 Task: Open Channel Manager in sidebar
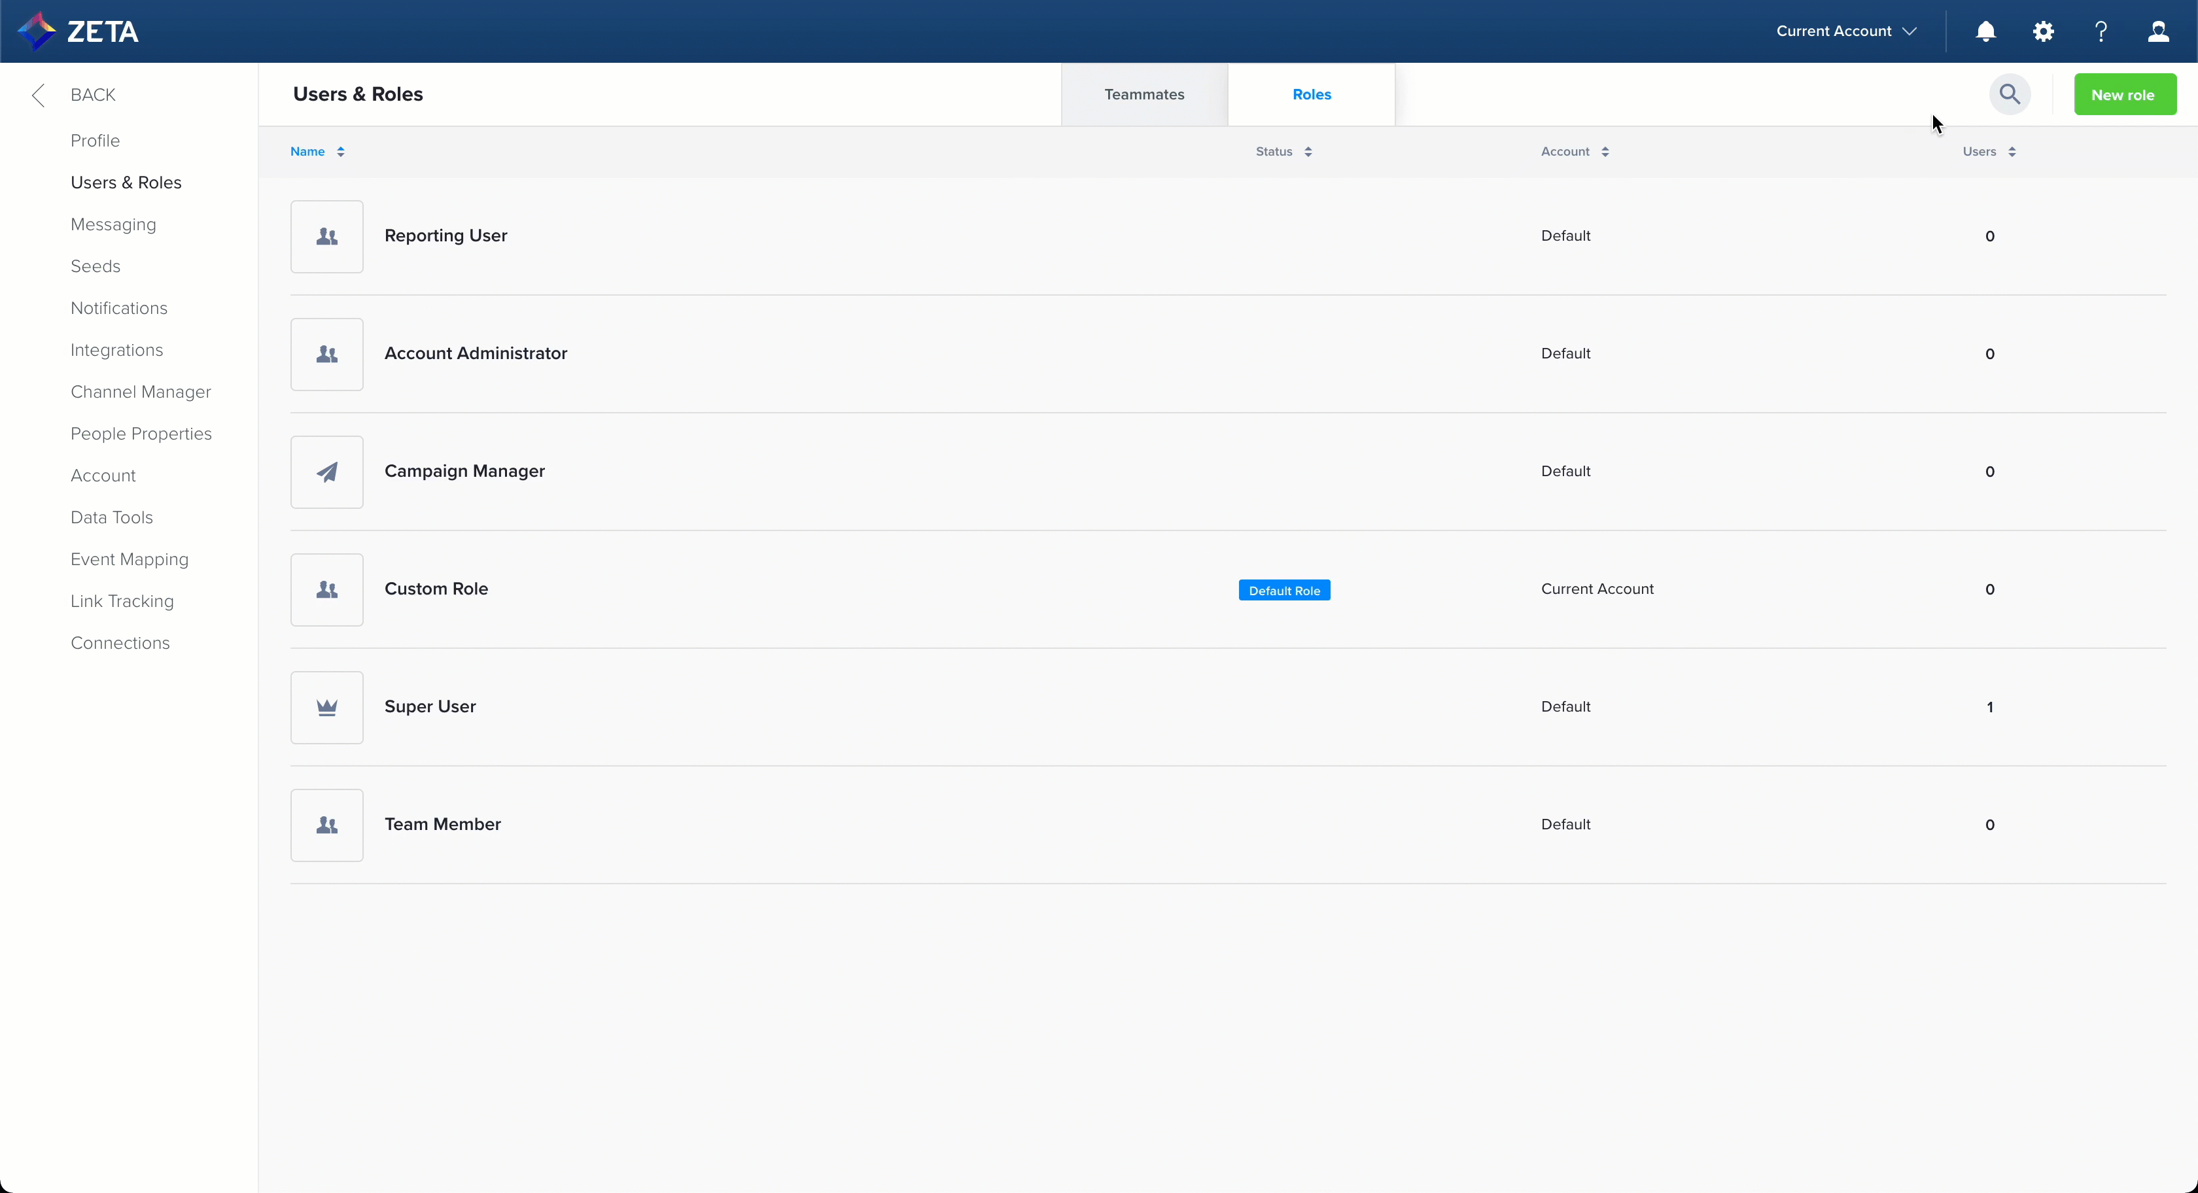click(x=141, y=392)
